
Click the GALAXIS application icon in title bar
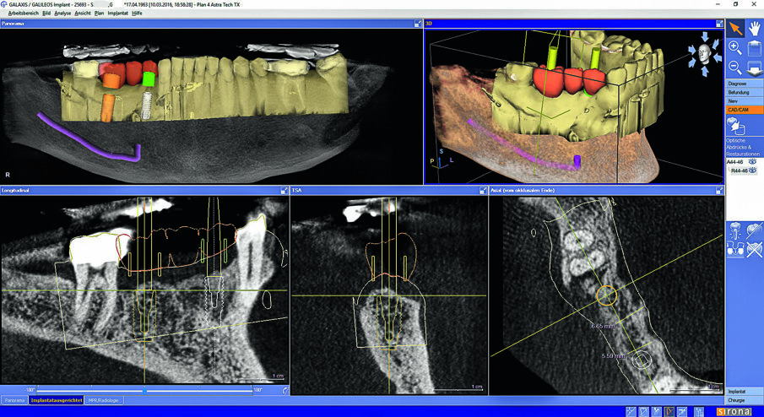point(4,4)
